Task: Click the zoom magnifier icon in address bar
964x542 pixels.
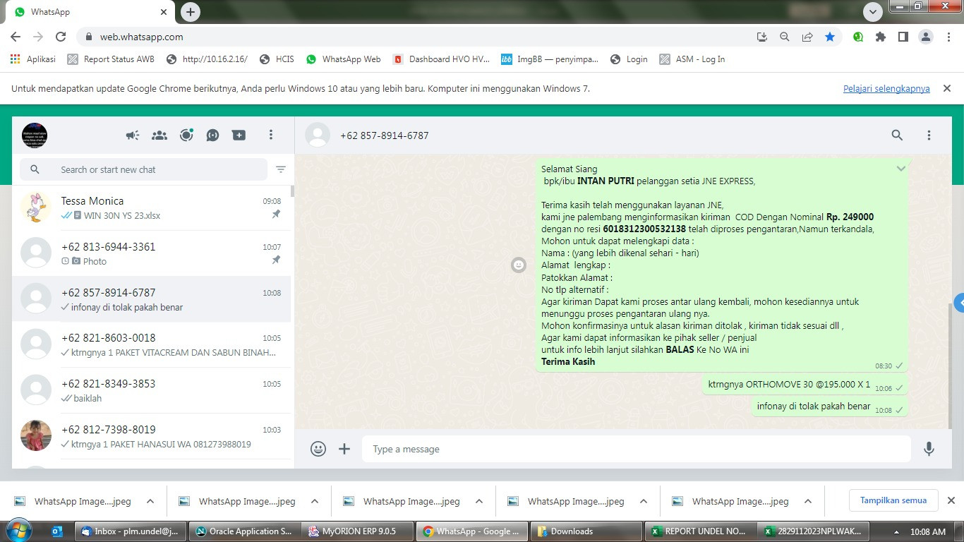Action: pos(785,37)
